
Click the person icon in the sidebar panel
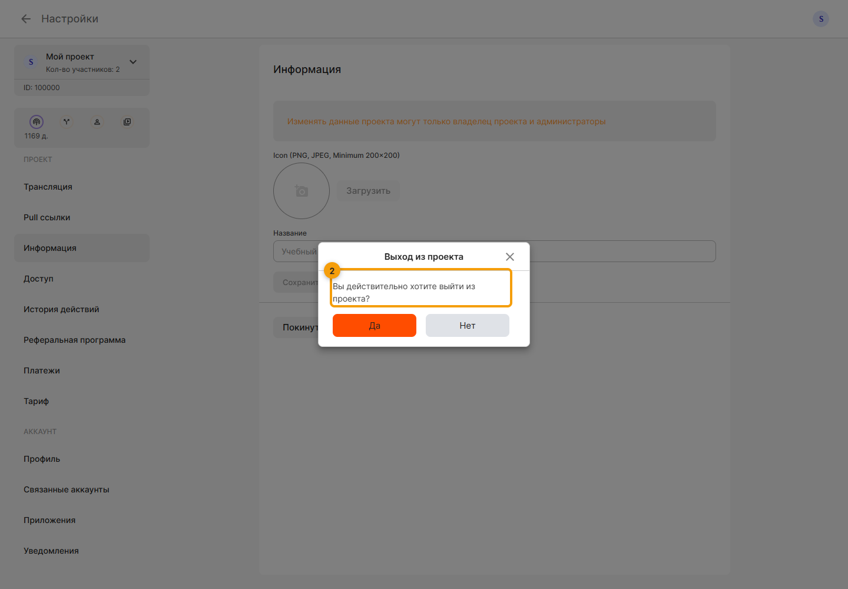pyautogui.click(x=97, y=122)
